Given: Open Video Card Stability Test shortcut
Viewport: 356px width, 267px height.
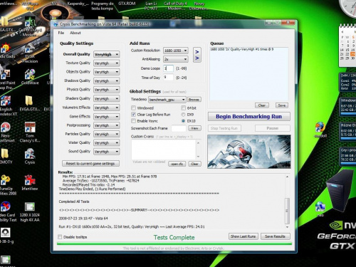Looking at the screenshot, I should [7, 211].
